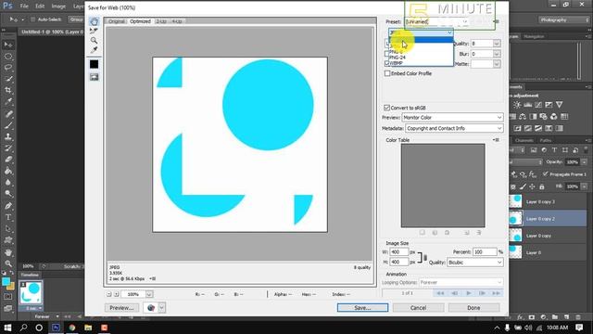This screenshot has width=593, height=334.
Task: Switch to the 2-Up tab
Action: [160, 21]
